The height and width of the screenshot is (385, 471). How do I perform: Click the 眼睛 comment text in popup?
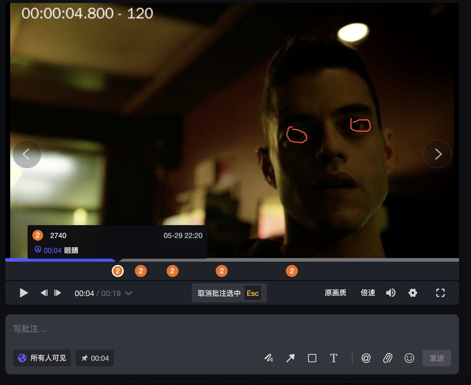pyautogui.click(x=71, y=250)
